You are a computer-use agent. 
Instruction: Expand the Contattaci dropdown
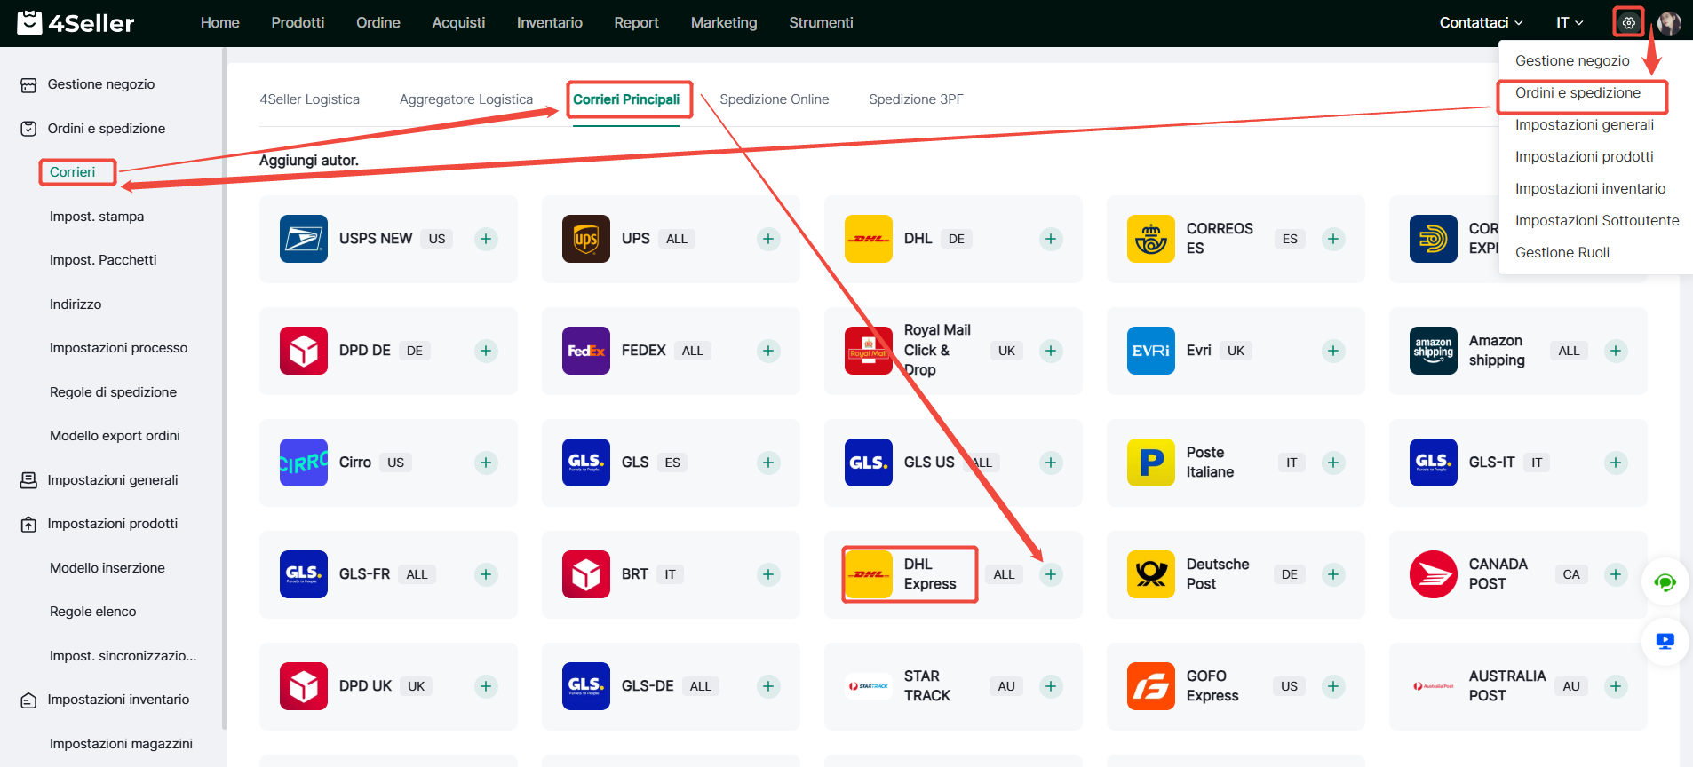1481,23
